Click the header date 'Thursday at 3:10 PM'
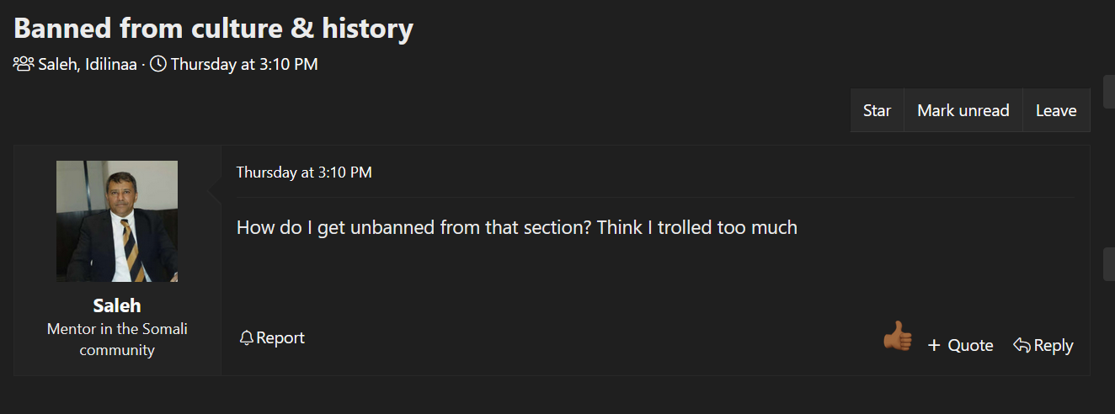Image resolution: width=1115 pixels, height=414 pixels. tap(244, 64)
